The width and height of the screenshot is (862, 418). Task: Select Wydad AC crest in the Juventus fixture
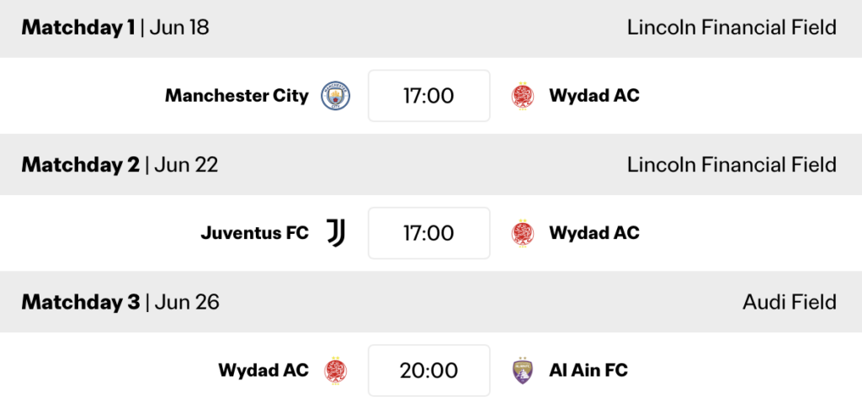(522, 233)
